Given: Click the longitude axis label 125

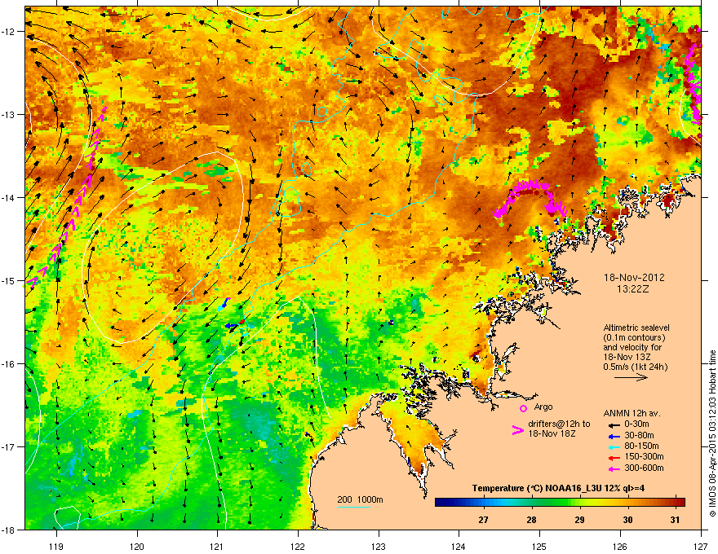Looking at the screenshot, I should 539,547.
